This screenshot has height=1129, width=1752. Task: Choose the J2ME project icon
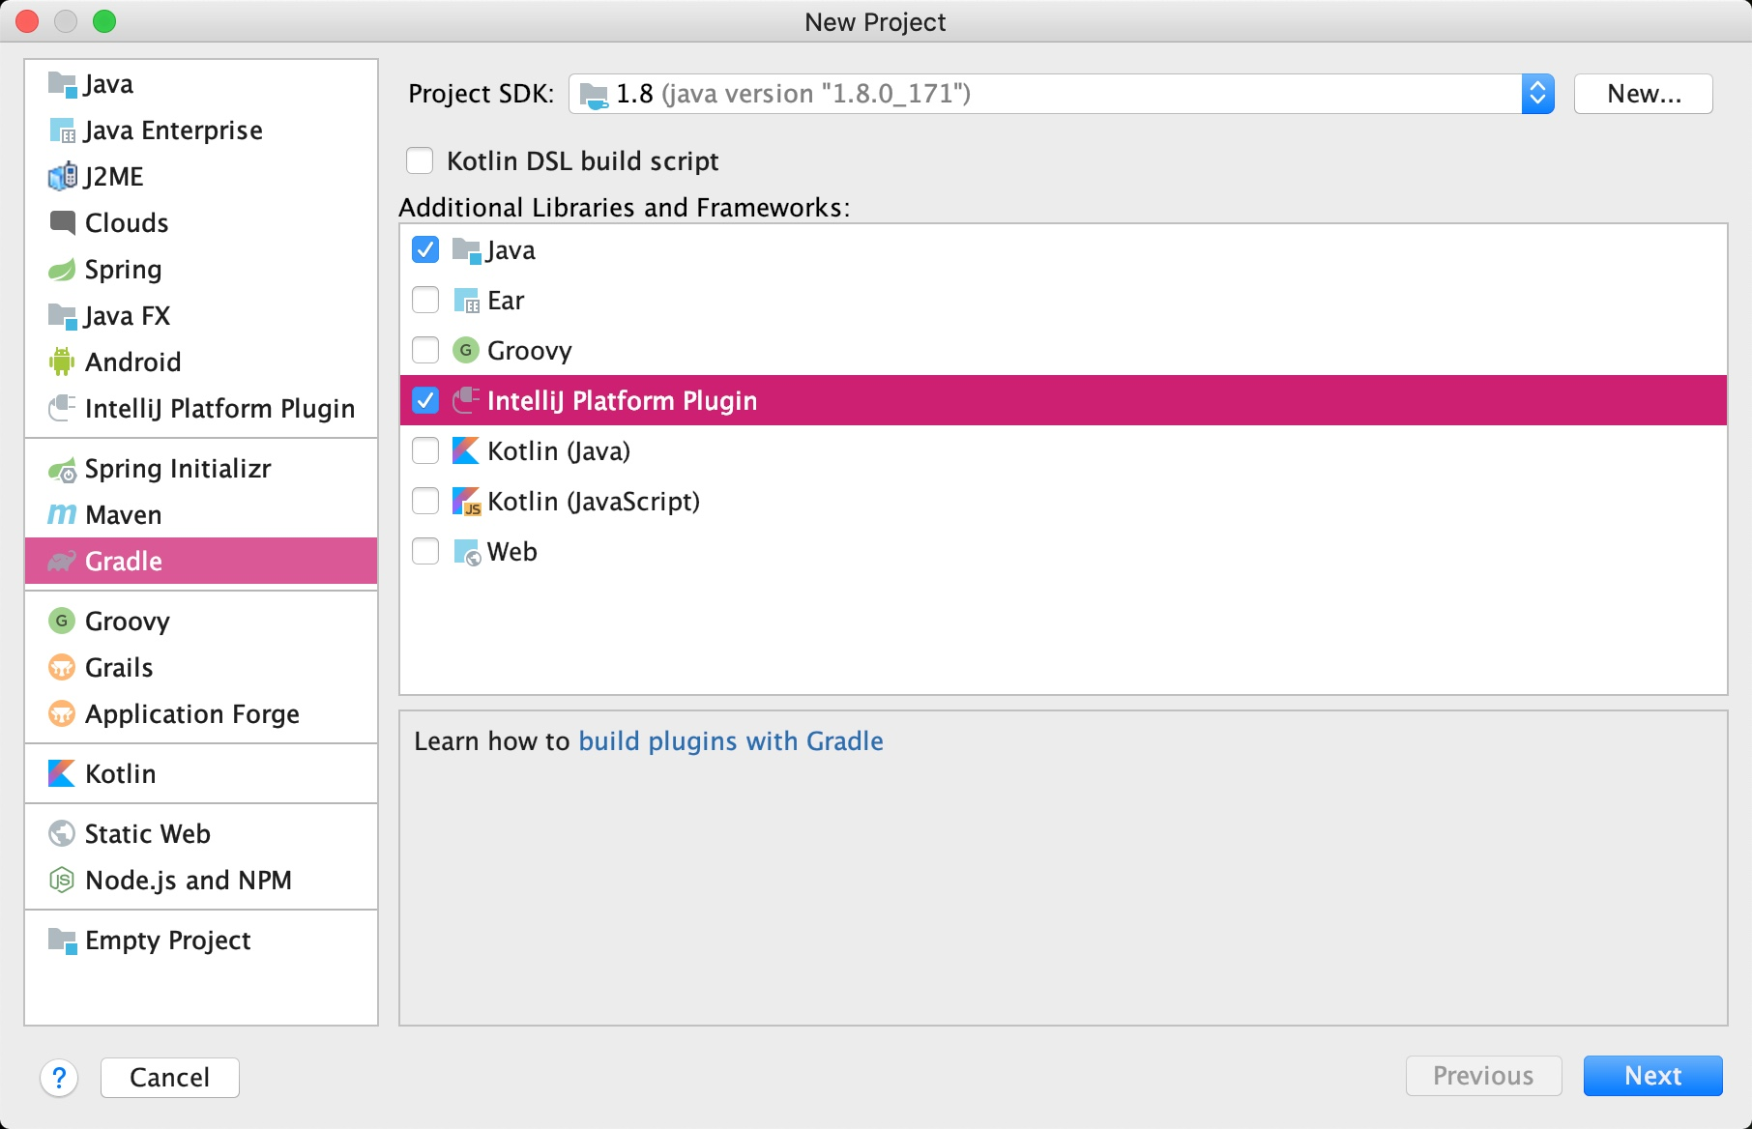(62, 177)
